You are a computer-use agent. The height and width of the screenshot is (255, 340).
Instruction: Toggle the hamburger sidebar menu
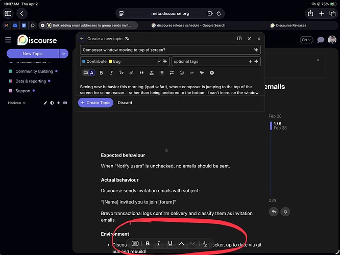tap(8, 40)
